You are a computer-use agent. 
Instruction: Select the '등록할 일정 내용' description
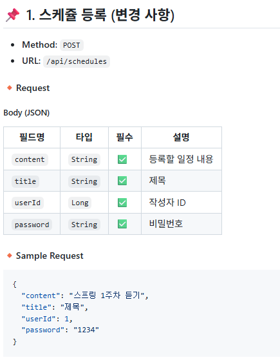click(x=181, y=159)
